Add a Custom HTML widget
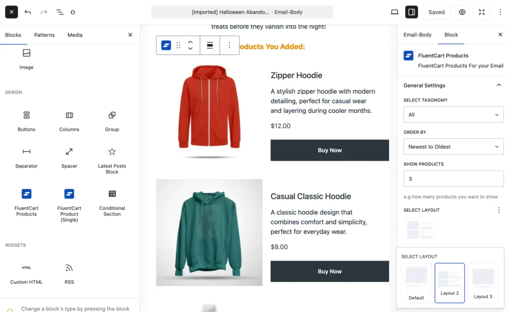Image resolution: width=508 pixels, height=312 pixels. 26,273
